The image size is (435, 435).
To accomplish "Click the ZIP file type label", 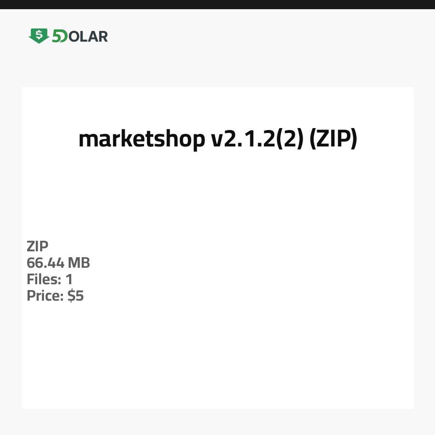I will pos(37,246).
